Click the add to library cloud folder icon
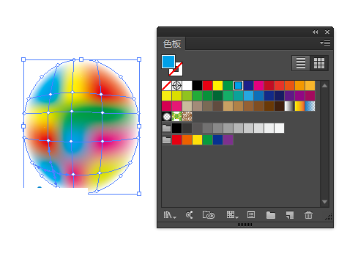347x265 pixels. pyautogui.click(x=209, y=215)
